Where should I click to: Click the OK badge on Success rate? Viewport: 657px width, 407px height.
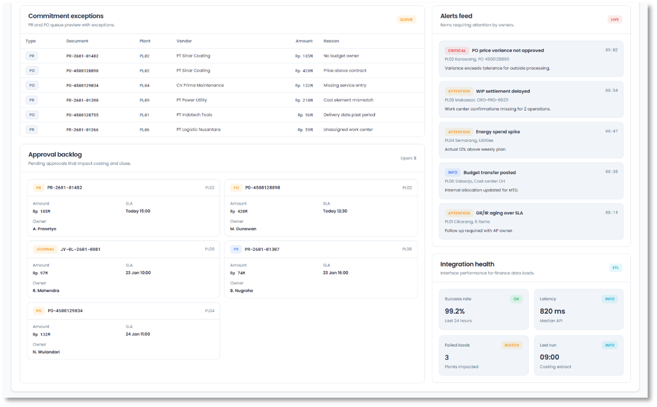coord(516,299)
